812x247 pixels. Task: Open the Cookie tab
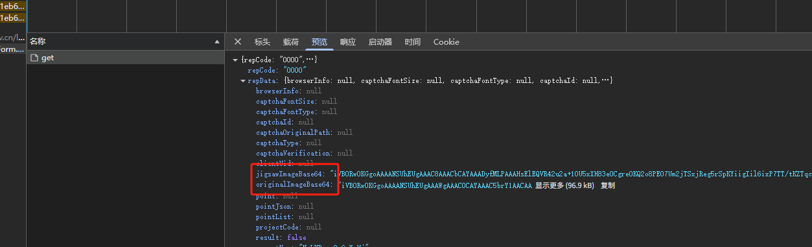(447, 41)
